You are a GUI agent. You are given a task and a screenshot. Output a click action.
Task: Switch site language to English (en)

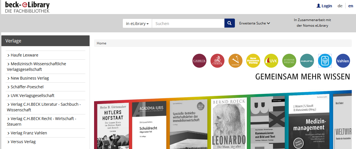pyautogui.click(x=351, y=6)
